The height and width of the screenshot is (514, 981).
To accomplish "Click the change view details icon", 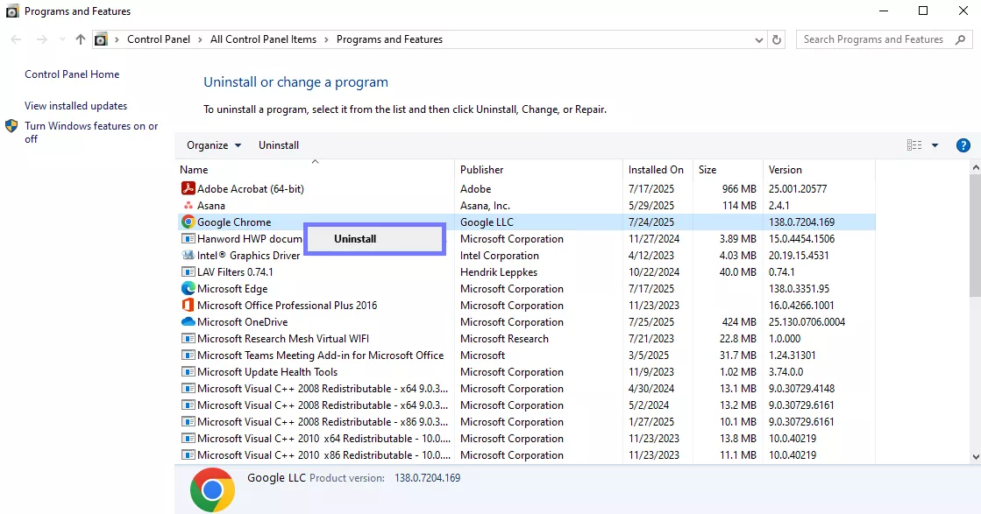I will [x=913, y=145].
